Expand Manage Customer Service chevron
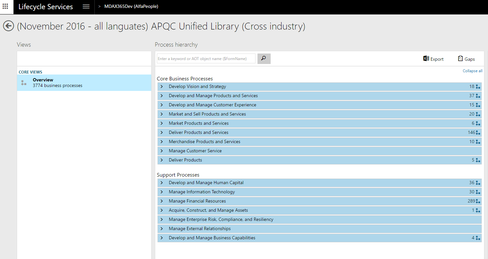The width and height of the screenshot is (488, 259). coord(162,151)
